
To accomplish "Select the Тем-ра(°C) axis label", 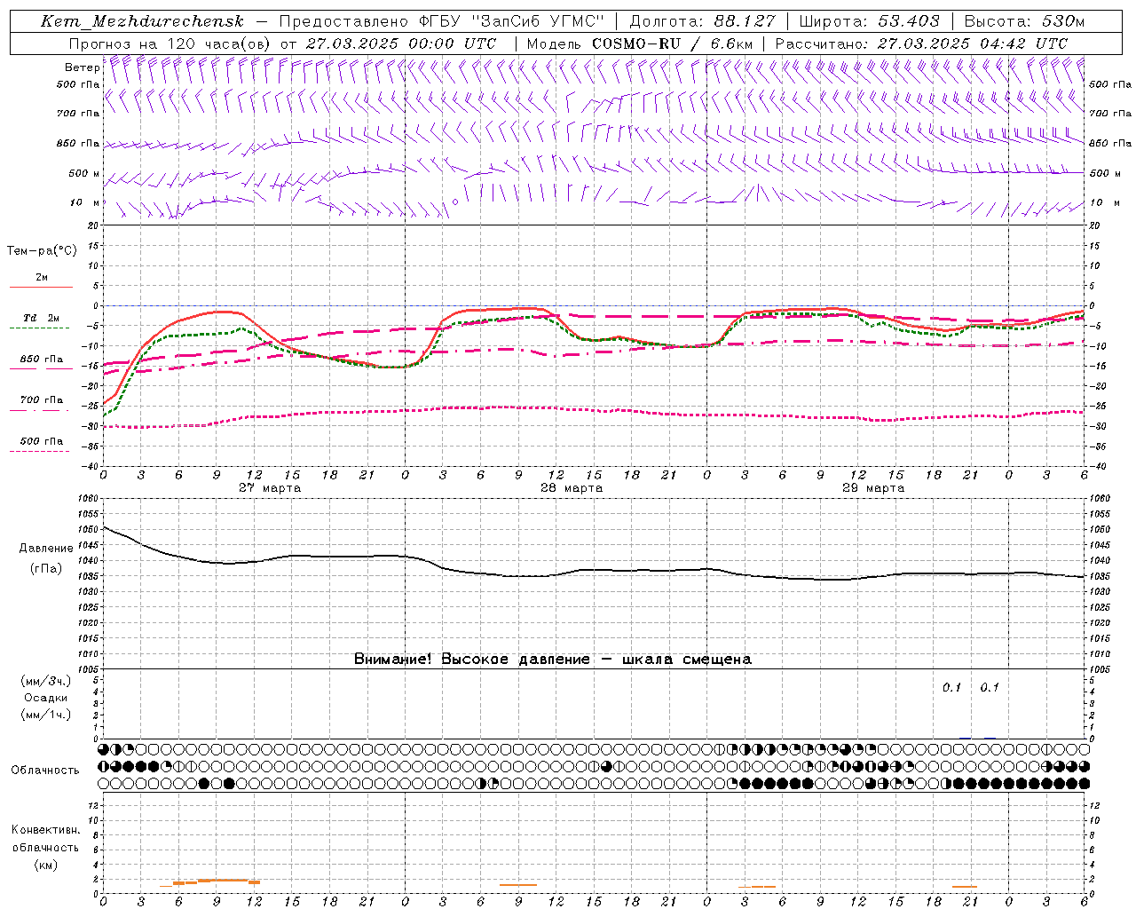I will click(42, 251).
